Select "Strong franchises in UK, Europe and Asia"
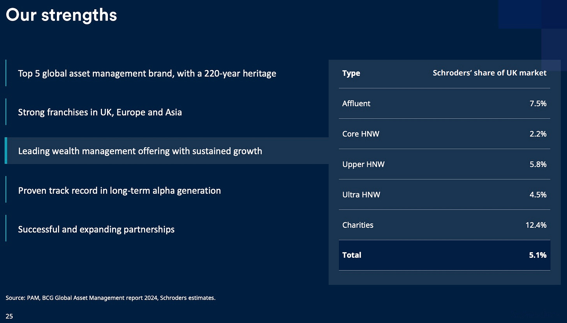567x323 pixels. coord(100,112)
